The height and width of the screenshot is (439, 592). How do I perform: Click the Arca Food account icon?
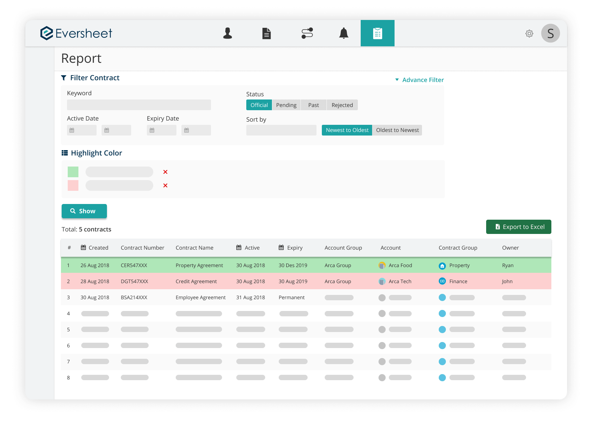coord(382,265)
